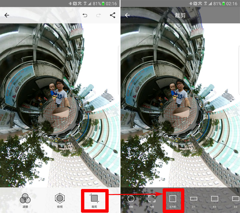Open the 裁剪 crop tool

(x=95, y=200)
